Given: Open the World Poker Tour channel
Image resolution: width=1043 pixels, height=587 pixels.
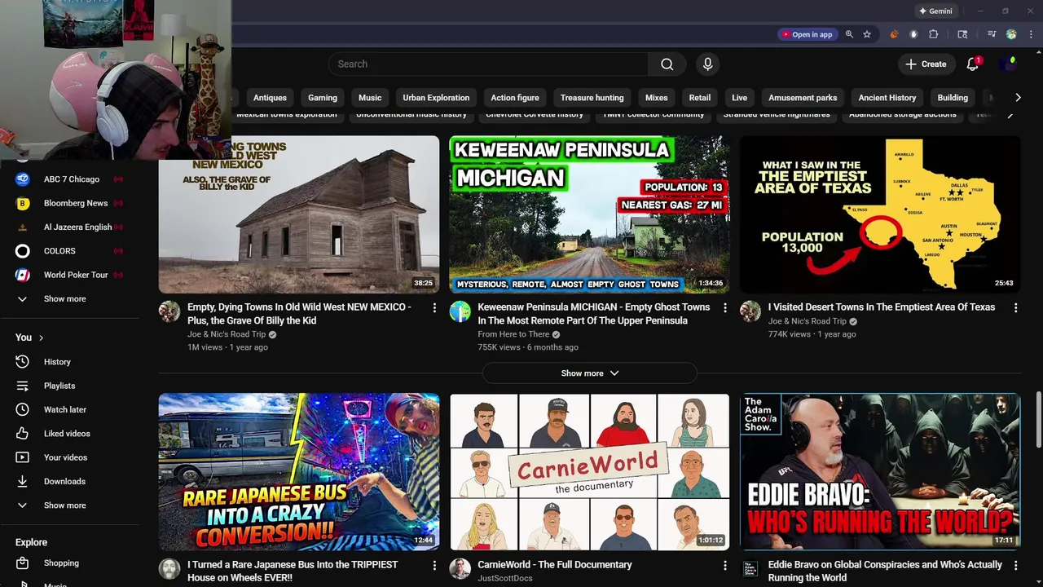Looking at the screenshot, I should (76, 275).
